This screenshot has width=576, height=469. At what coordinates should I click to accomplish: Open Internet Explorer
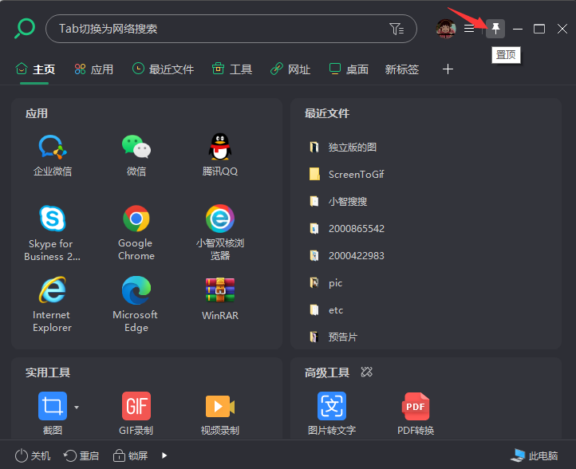pos(53,305)
